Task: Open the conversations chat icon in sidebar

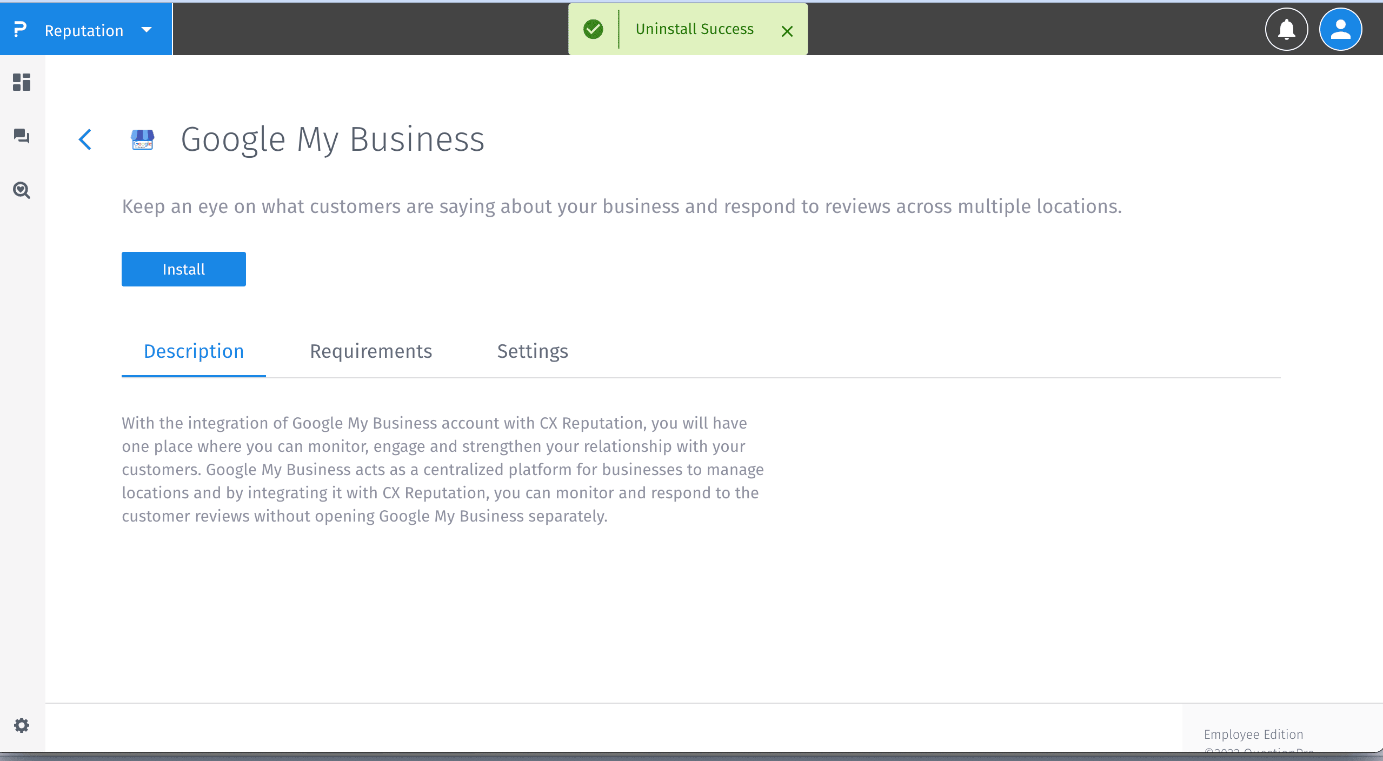Action: 22,136
